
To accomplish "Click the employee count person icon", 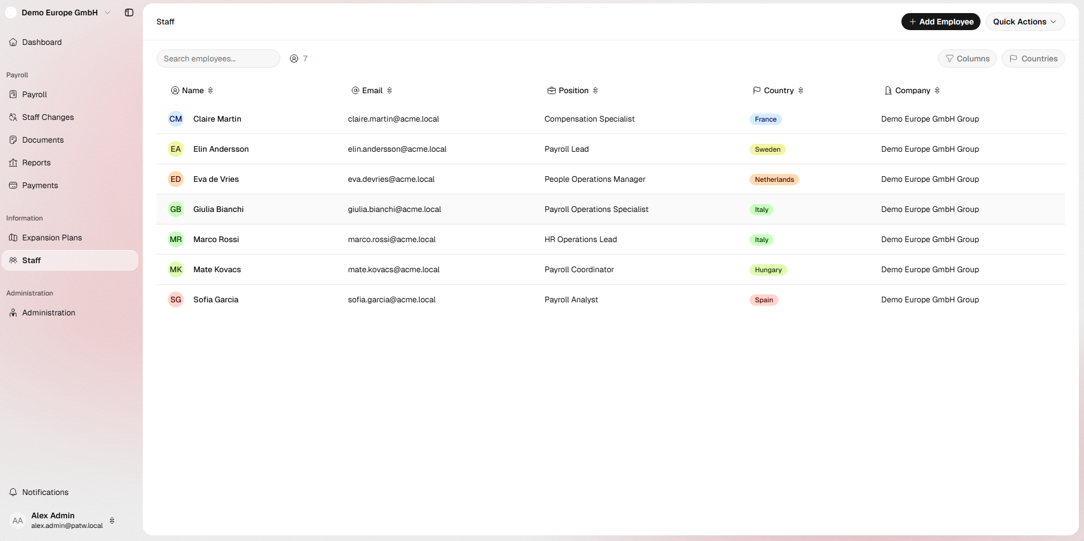I will (294, 59).
